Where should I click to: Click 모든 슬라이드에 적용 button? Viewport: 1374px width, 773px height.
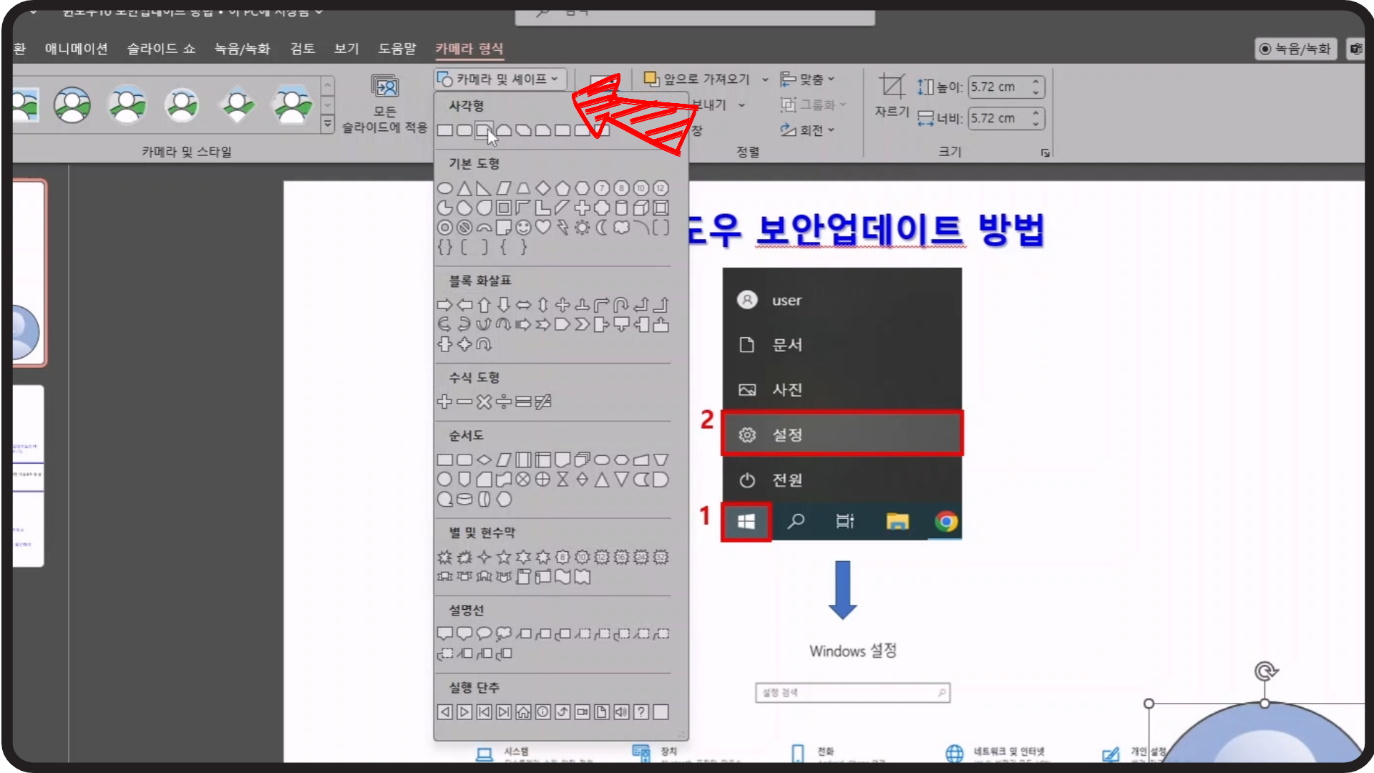point(385,105)
